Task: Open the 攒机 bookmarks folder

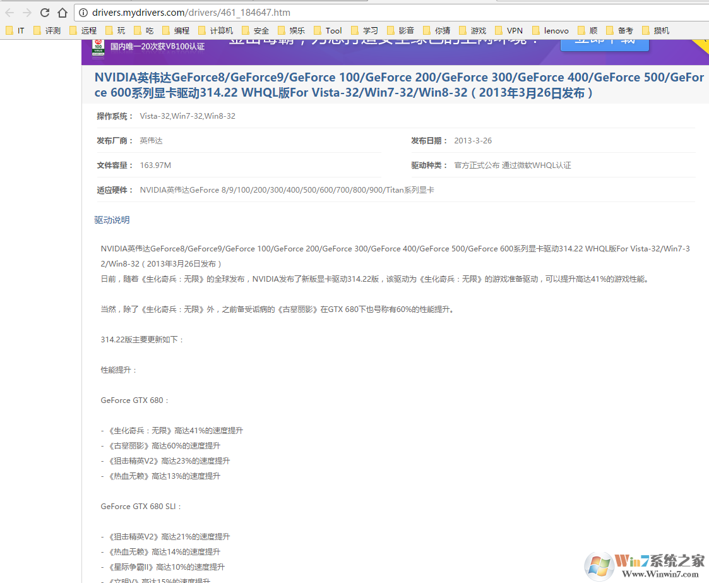Action: 655,30
